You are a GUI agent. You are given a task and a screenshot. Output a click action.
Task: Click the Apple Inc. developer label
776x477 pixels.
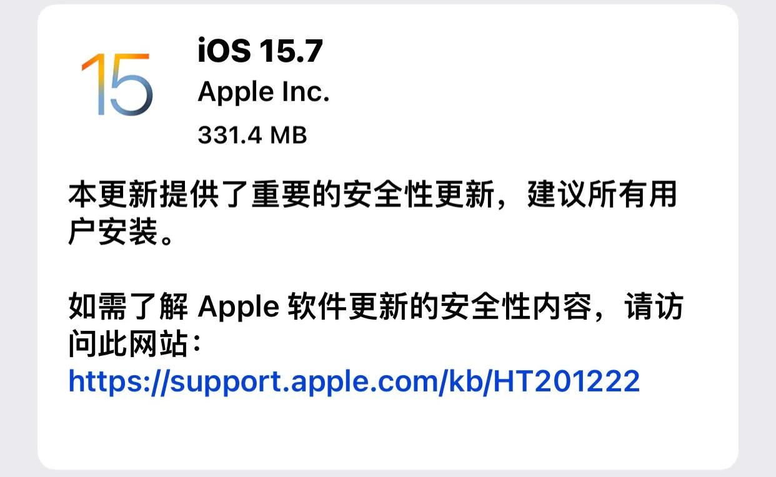(x=263, y=93)
